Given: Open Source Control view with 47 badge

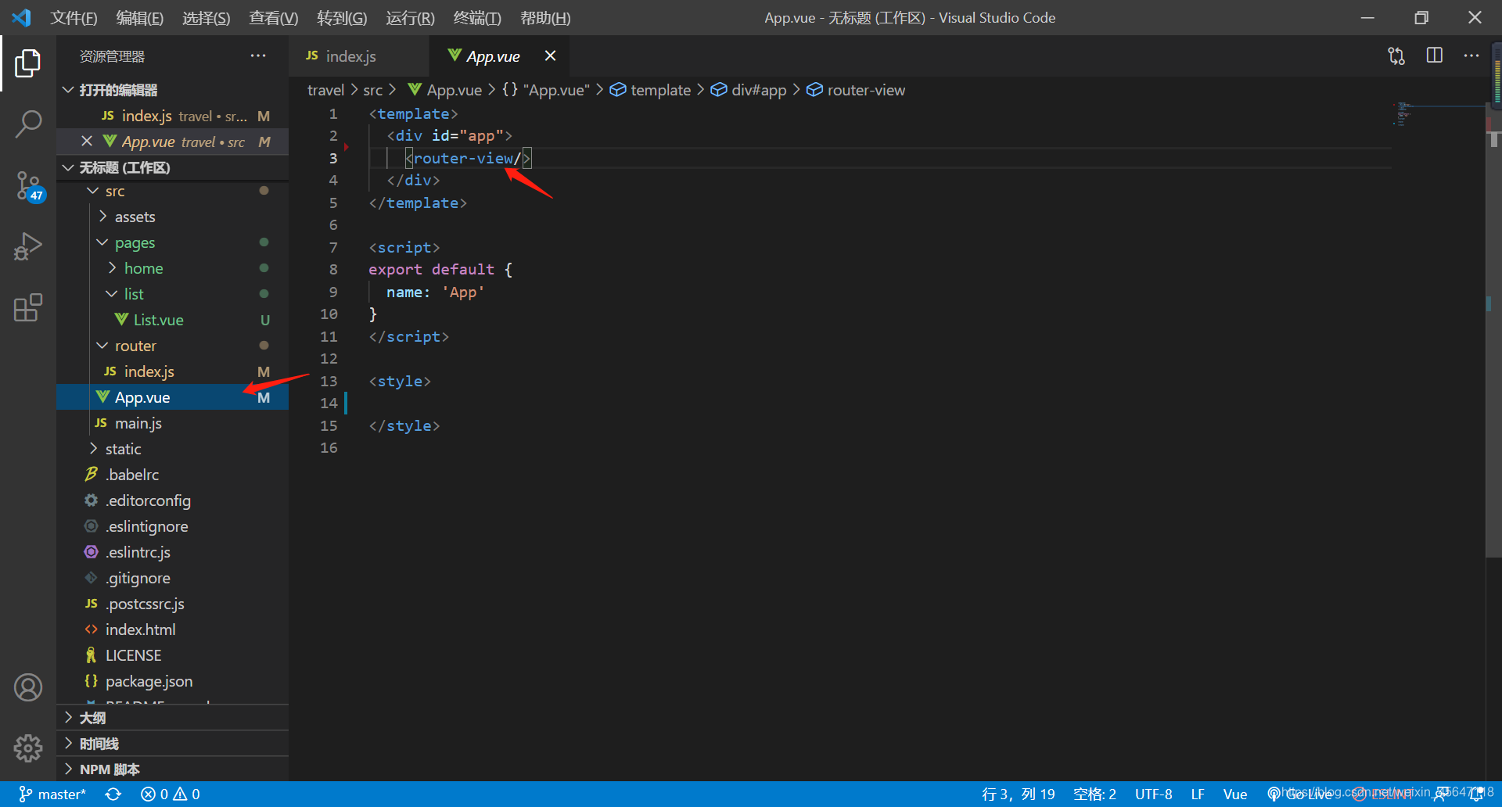Looking at the screenshot, I should [28, 185].
